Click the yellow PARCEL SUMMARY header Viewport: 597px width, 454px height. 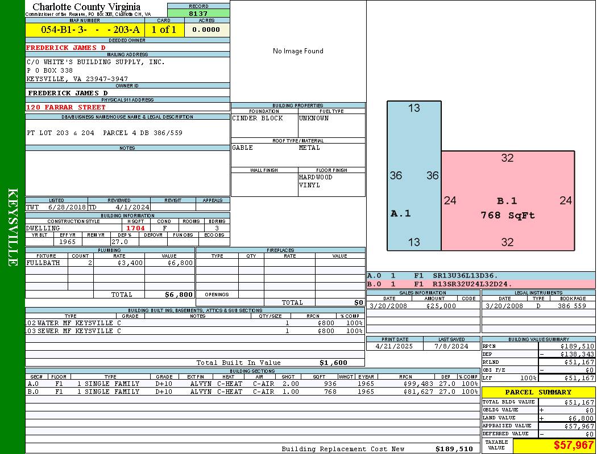[x=538, y=392]
